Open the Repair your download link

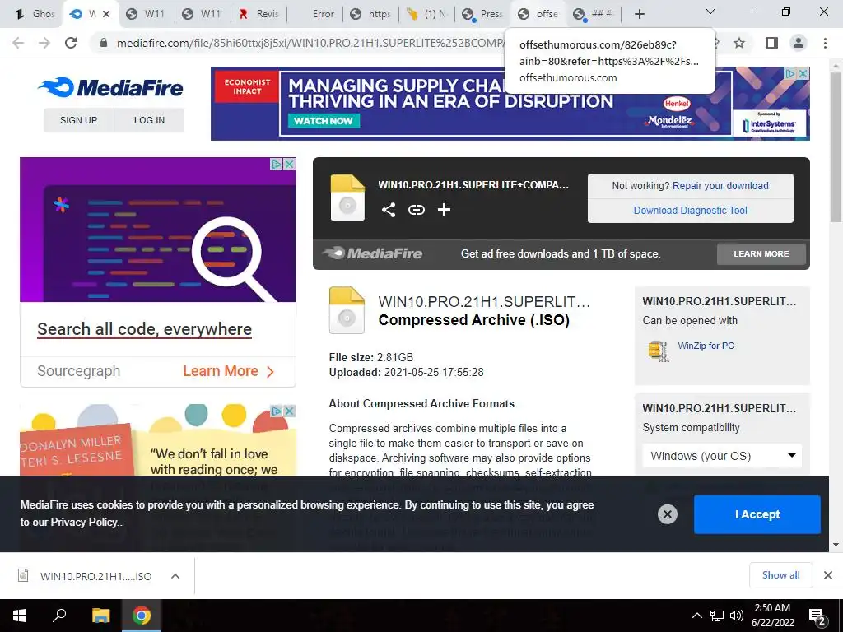pyautogui.click(x=720, y=185)
